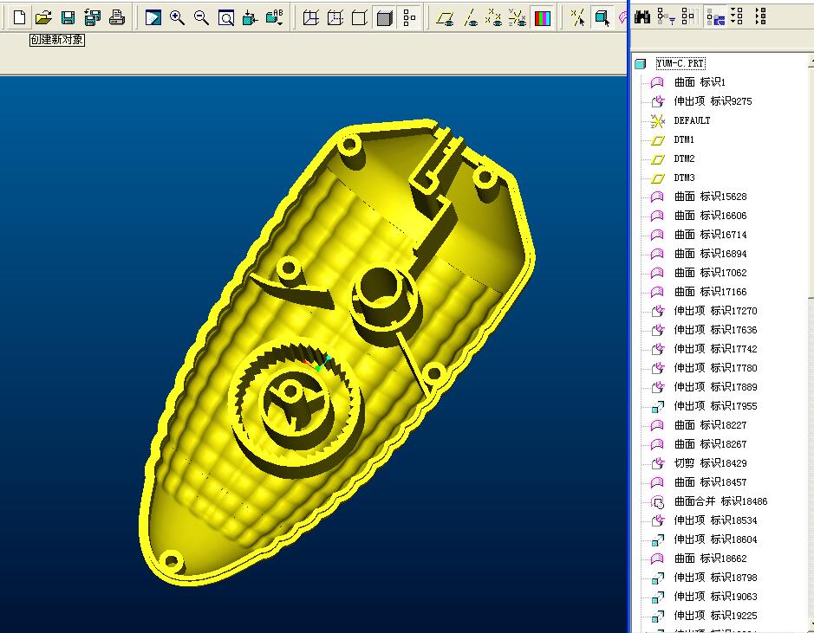Image resolution: width=814 pixels, height=633 pixels.
Task: Select 曲面 标识1 in the model tree
Action: click(700, 82)
